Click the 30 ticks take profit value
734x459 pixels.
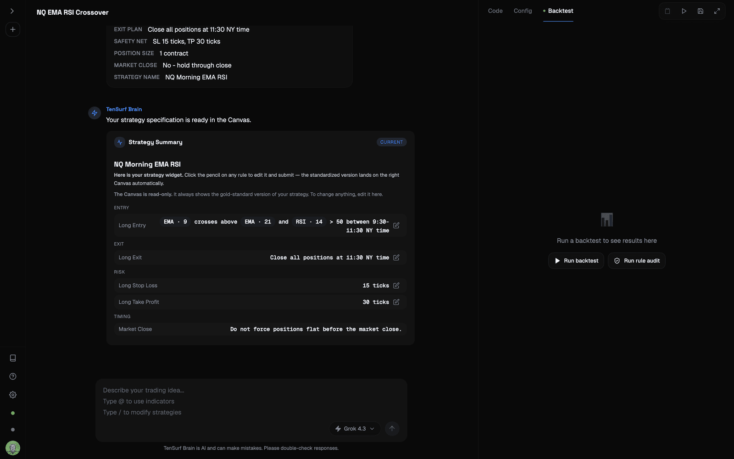(x=376, y=302)
